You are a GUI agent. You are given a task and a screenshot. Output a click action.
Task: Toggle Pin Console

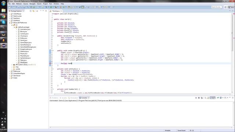(218, 98)
